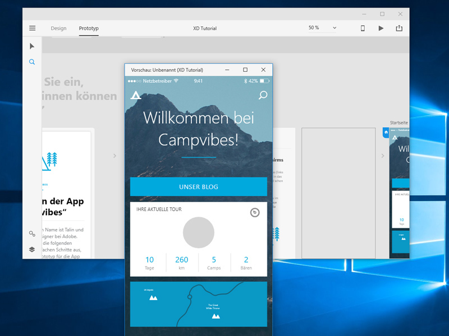Close the Vorschau preview window

click(263, 69)
